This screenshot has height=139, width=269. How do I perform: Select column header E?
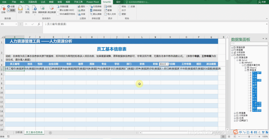[x=53, y=37]
